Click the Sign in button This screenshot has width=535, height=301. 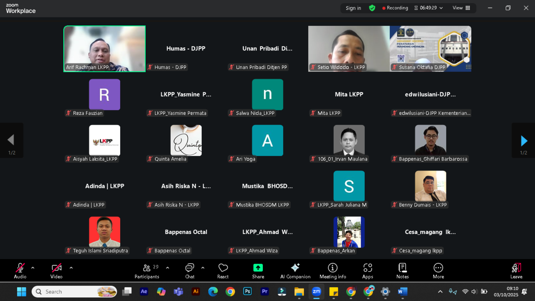tap(353, 8)
